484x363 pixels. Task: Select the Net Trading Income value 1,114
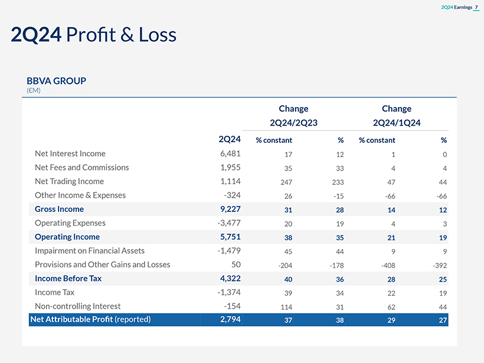pyautogui.click(x=230, y=182)
